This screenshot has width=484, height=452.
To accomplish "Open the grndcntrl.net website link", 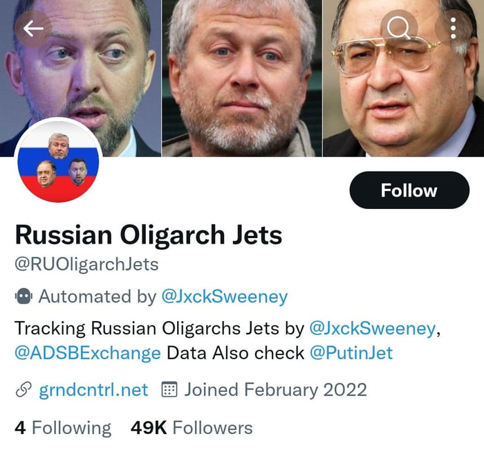I will 93,390.
